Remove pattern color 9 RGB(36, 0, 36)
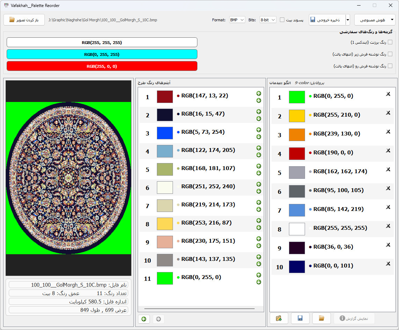 point(388,245)
